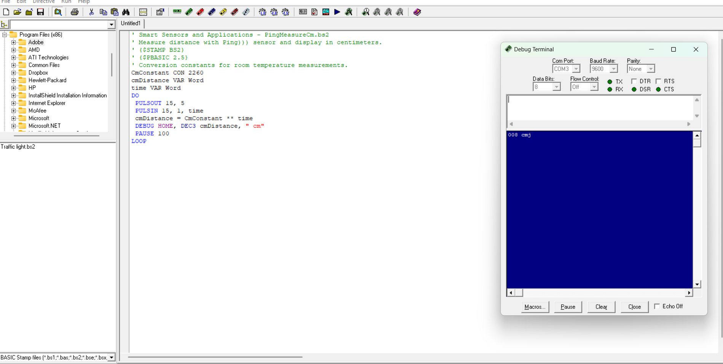Viewport: 723px width, 364px height.
Task: Click the Copy icon
Action: tap(103, 12)
